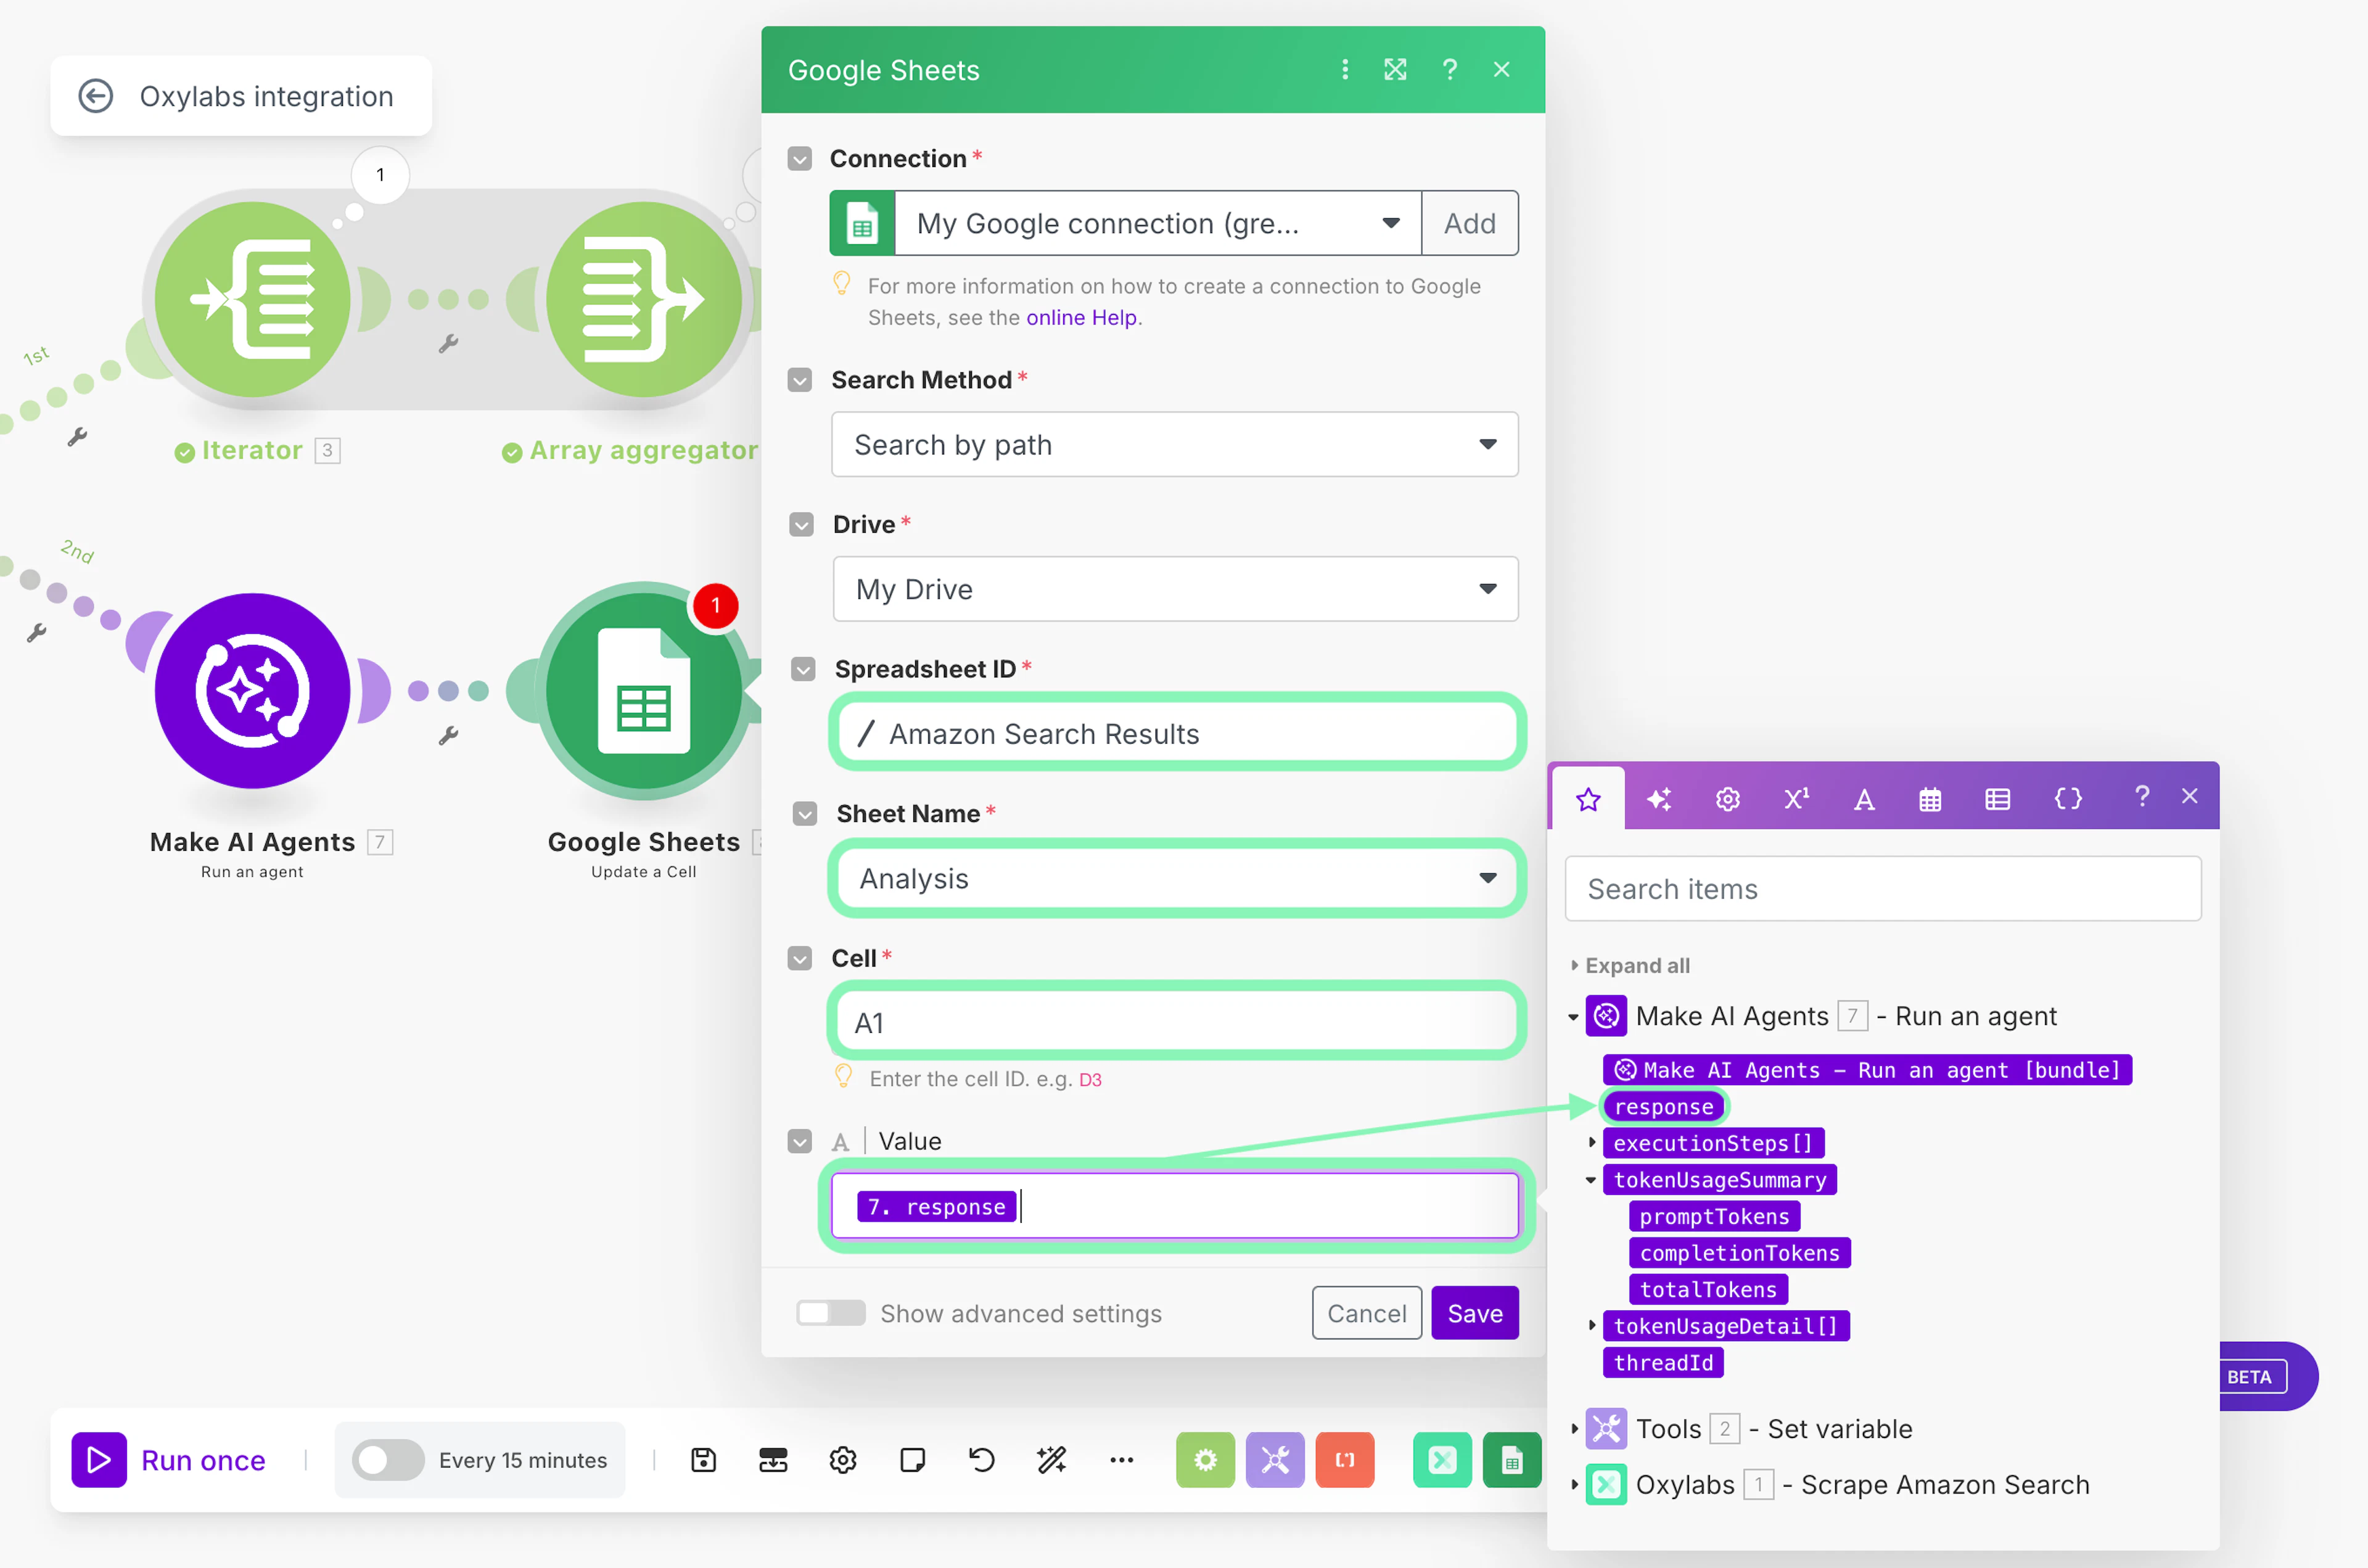Open the Google Sheets dialog three-dot menu
This screenshot has width=2368, height=1568.
[x=1345, y=69]
